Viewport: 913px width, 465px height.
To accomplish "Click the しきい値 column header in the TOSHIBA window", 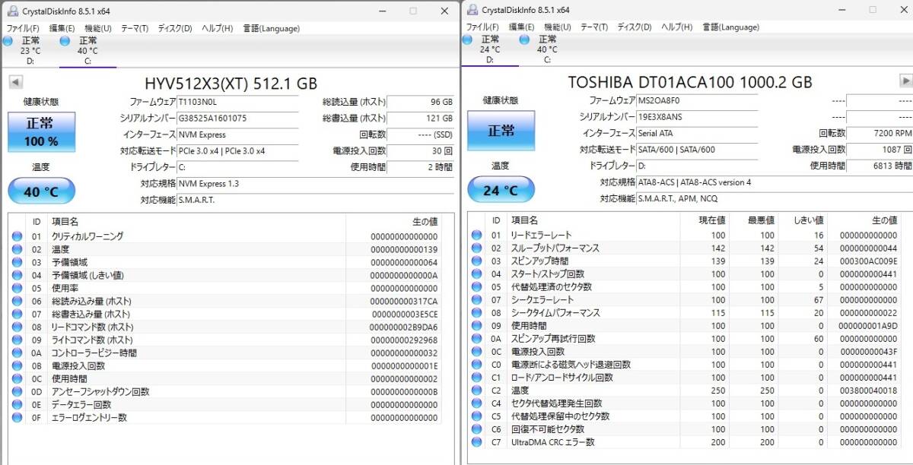I will coord(803,220).
